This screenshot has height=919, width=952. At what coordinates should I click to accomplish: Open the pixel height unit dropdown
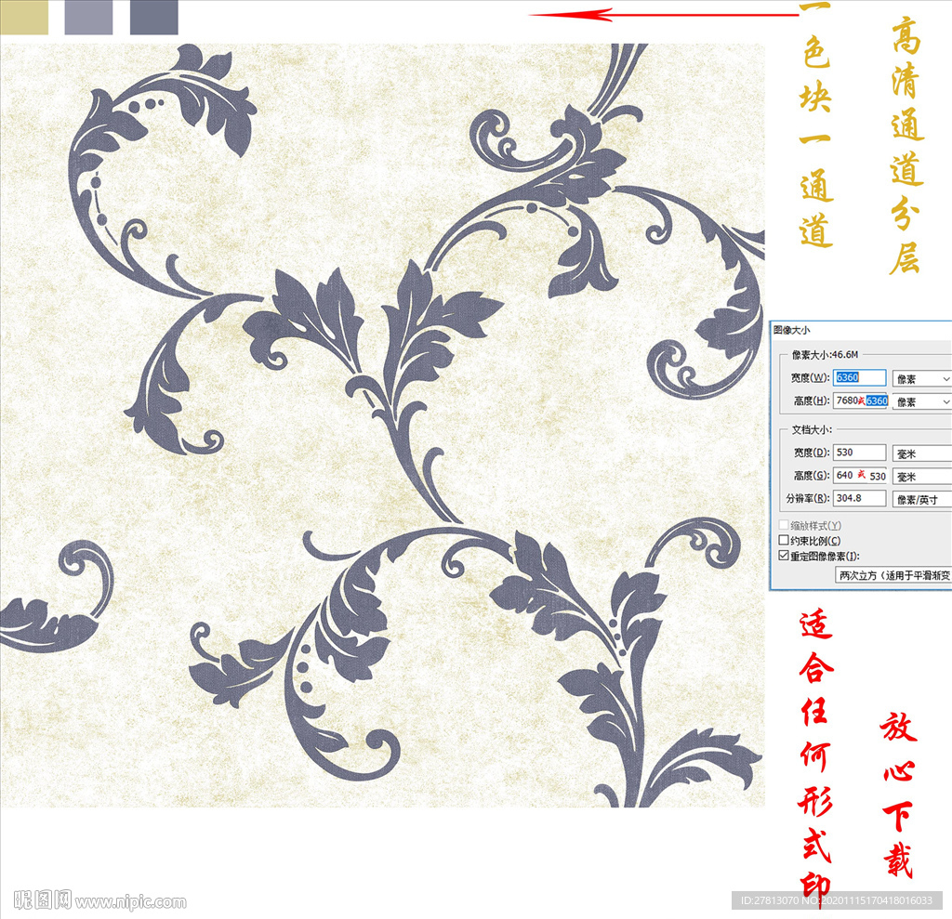pos(921,401)
